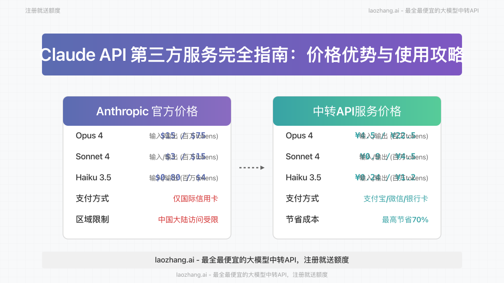Click '支付方式' label in the Anthropic 官方价格 card
The height and width of the screenshot is (283, 504).
pyautogui.click(x=92, y=198)
